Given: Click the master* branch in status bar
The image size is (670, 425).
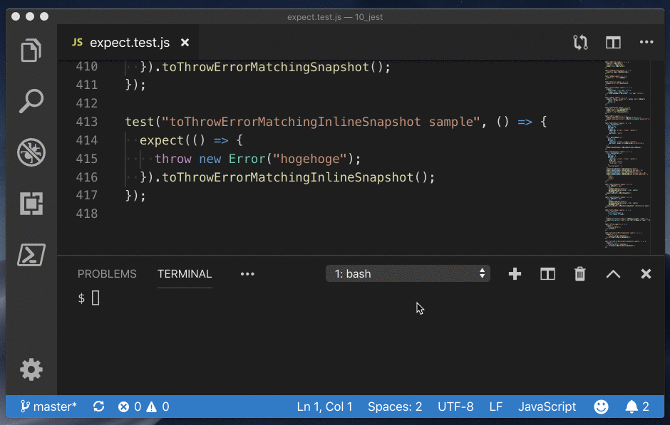Looking at the screenshot, I should (x=49, y=407).
